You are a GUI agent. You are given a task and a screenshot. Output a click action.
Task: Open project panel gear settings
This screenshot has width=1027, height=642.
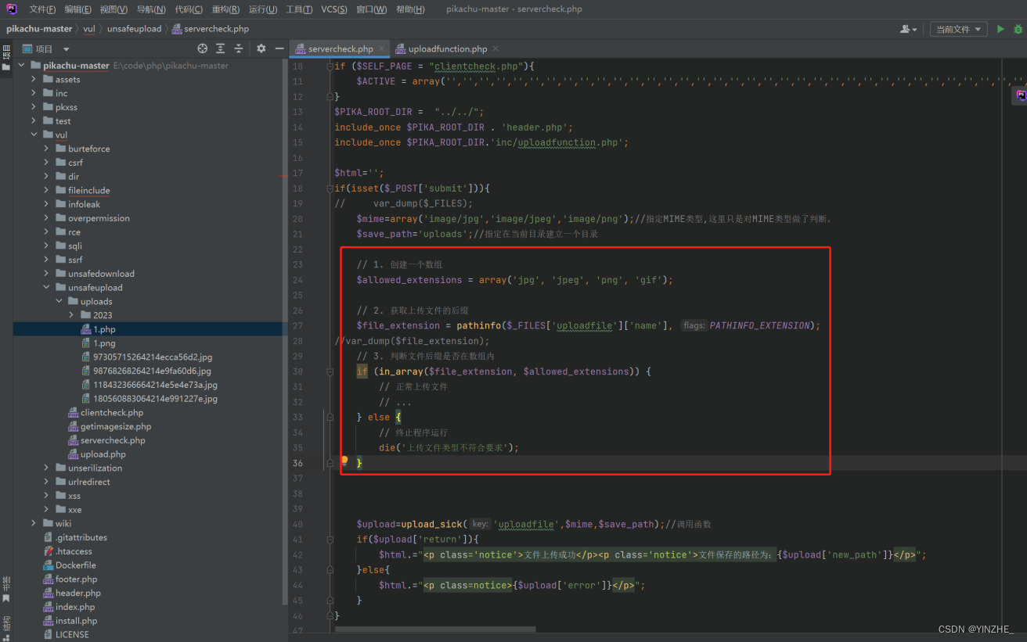click(261, 48)
